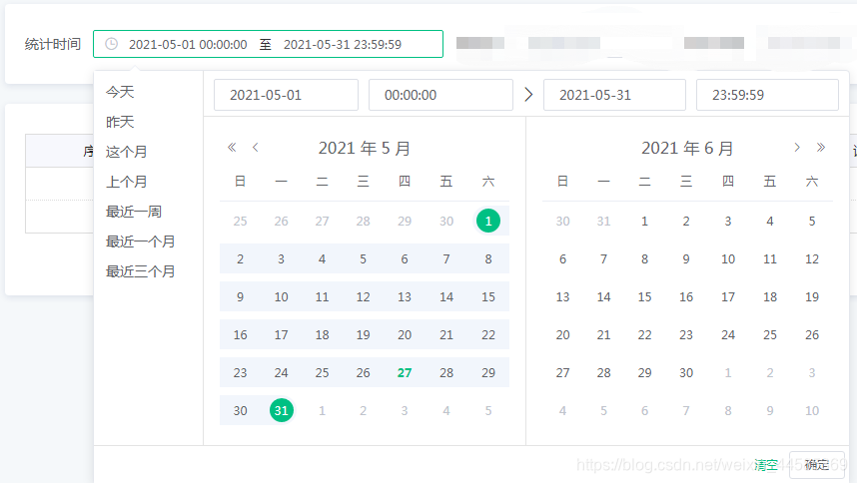Click the 2021 年 5 月 header label
The width and height of the screenshot is (857, 483).
(x=364, y=148)
